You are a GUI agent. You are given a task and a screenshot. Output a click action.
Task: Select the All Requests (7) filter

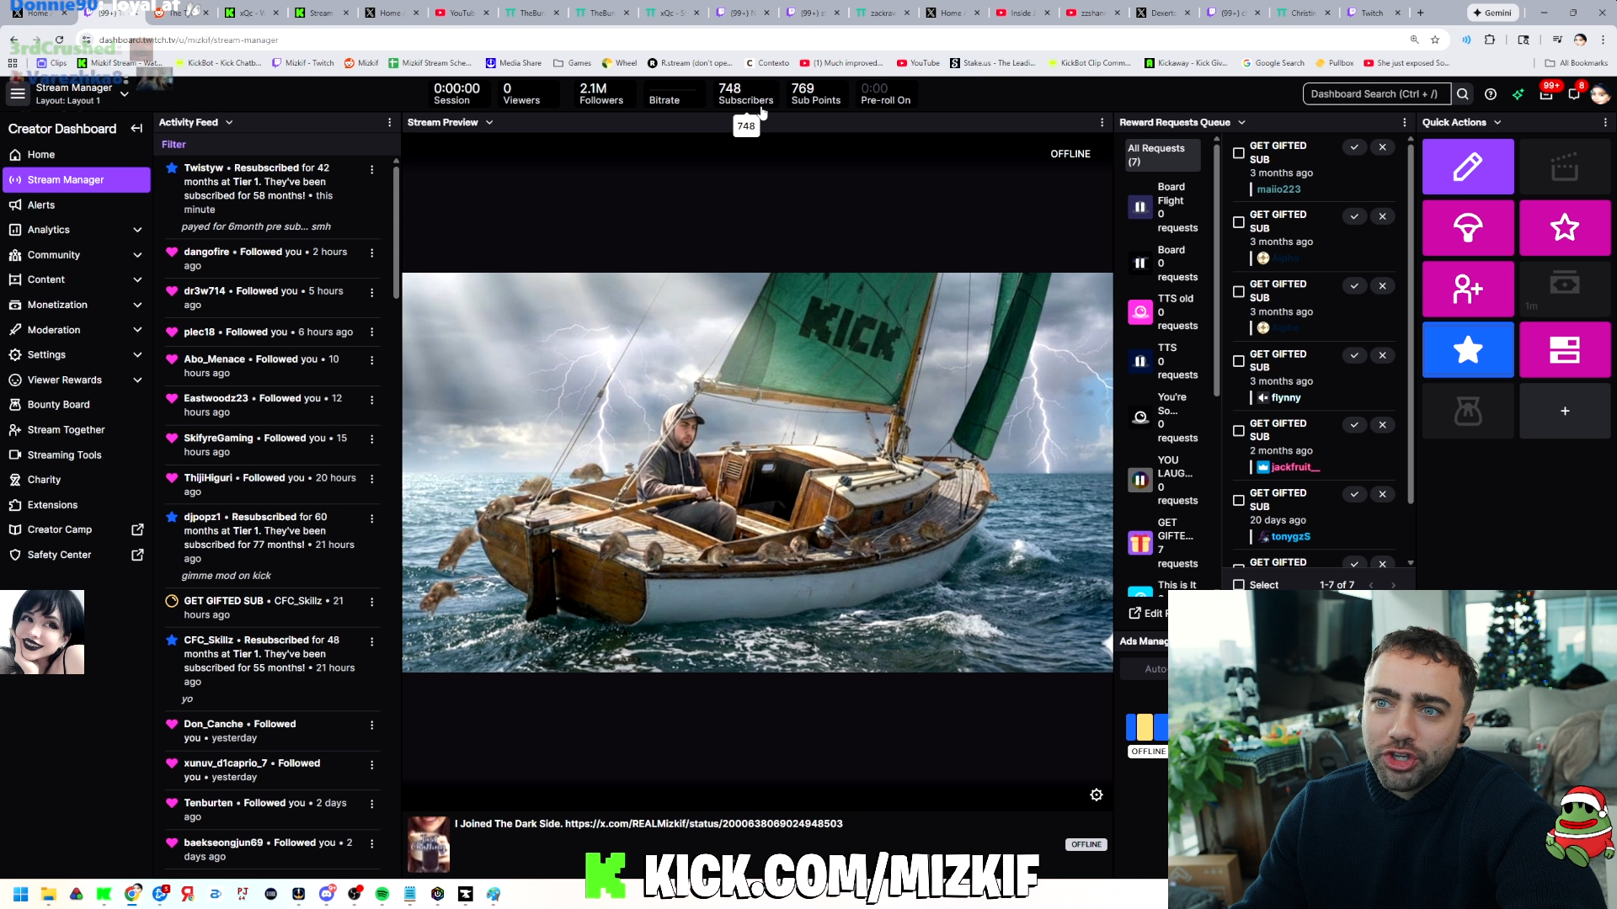[1162, 155]
